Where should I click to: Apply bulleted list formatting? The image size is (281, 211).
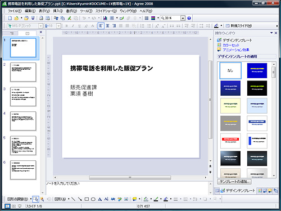[x=149, y=26]
